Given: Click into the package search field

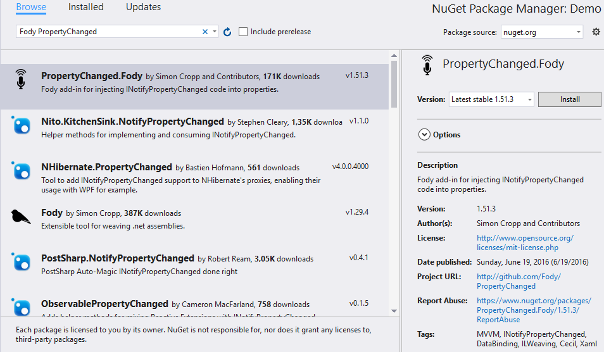Looking at the screenshot, I should pyautogui.click(x=108, y=32).
